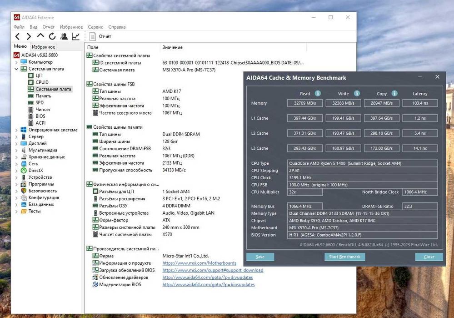Select ЦП item in the tree

pos(39,76)
